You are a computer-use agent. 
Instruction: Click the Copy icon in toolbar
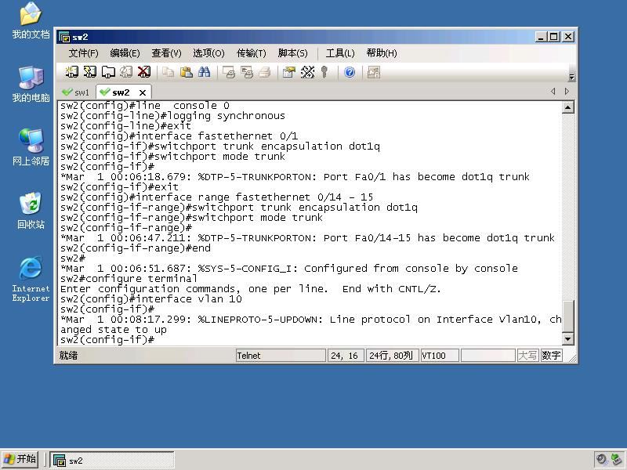click(x=169, y=72)
